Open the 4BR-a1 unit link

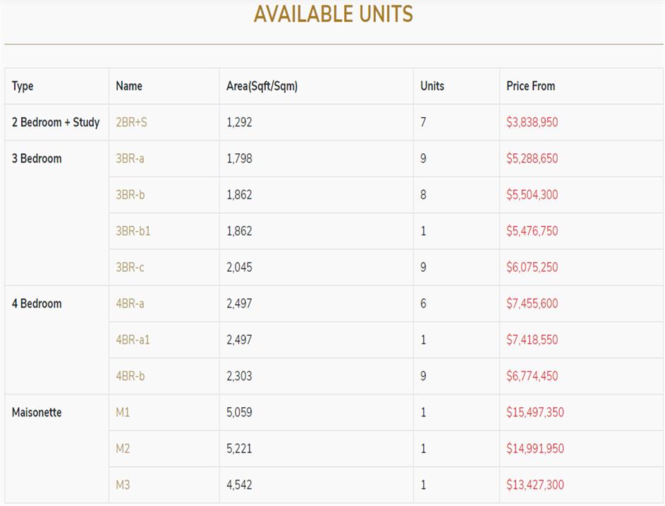(x=133, y=339)
